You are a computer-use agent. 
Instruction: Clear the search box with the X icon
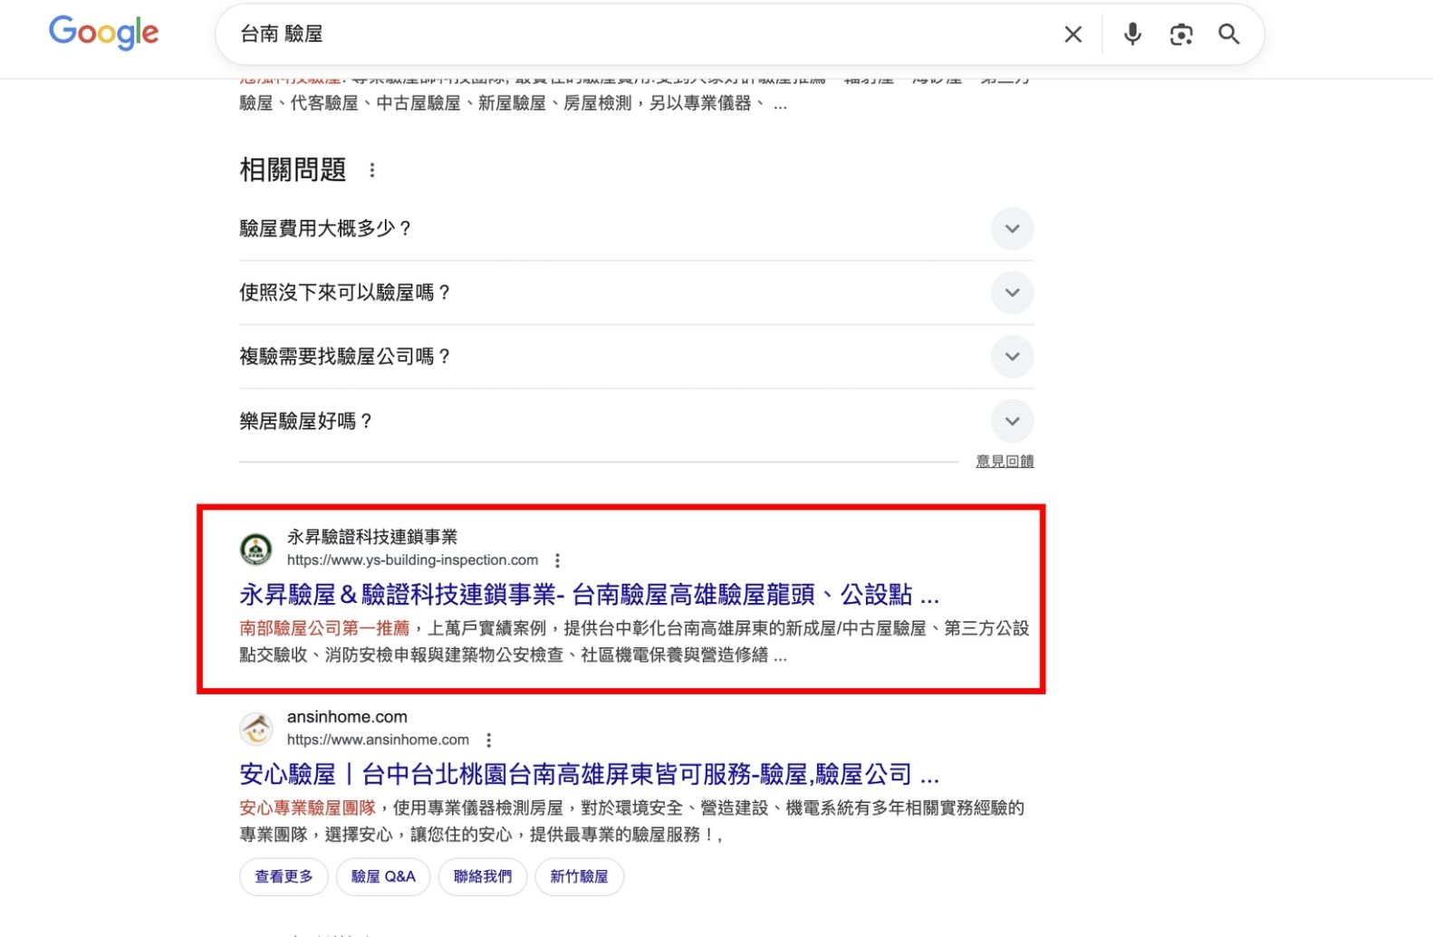1073,34
